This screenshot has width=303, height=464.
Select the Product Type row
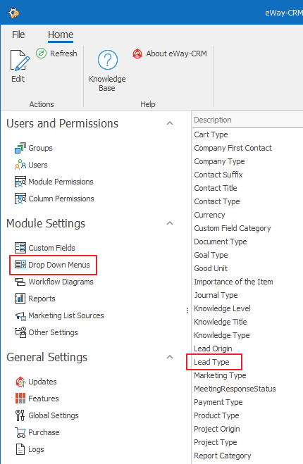247,415
